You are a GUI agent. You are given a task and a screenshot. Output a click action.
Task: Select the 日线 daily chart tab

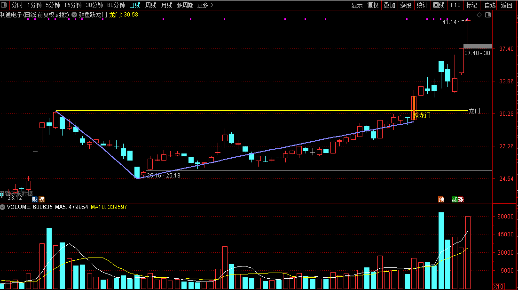tap(135, 5)
